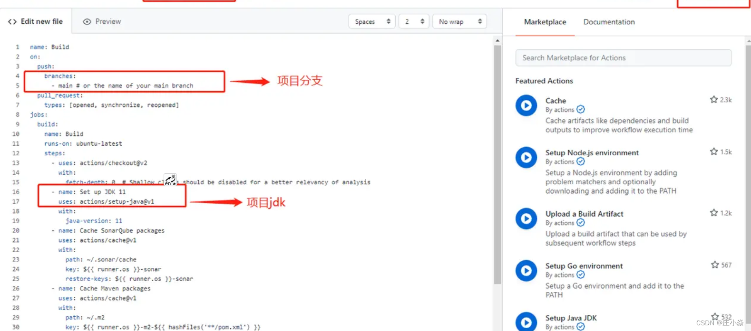The width and height of the screenshot is (751, 331).
Task: Click the 'pull_request:' line in the editor
Action: point(60,95)
